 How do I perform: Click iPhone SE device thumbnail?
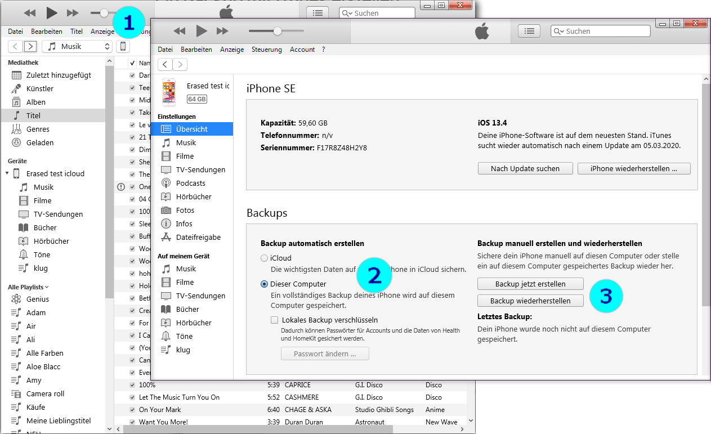(169, 92)
